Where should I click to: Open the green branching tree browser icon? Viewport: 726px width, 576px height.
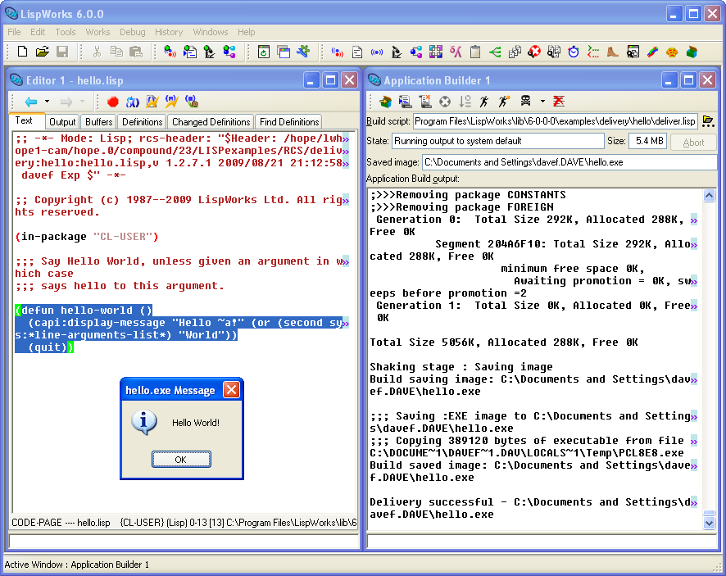coord(495,52)
